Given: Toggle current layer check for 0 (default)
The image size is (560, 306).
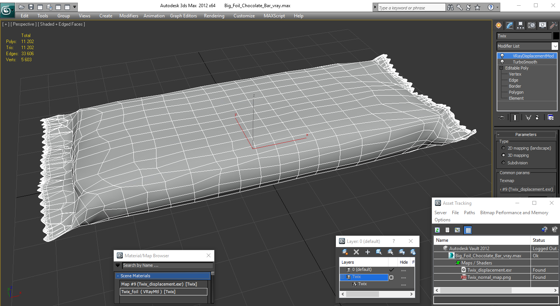Looking at the screenshot, I should tap(391, 270).
